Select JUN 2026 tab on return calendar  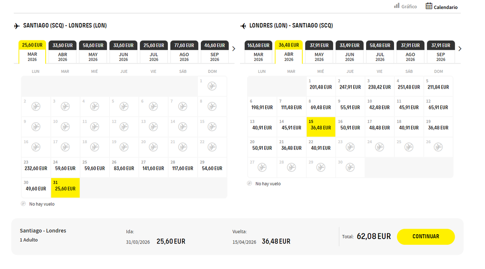349,52
